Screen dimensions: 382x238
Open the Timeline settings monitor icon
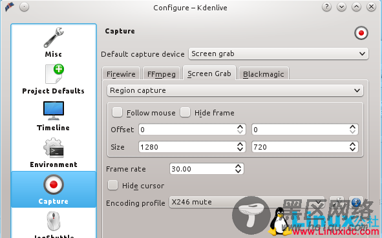click(54, 111)
